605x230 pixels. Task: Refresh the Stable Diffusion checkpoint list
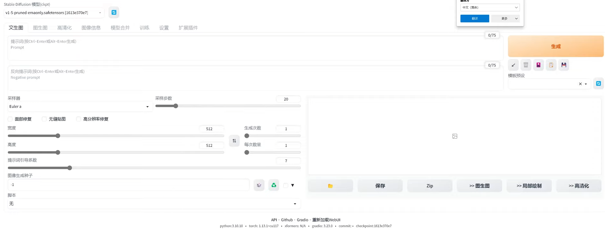(x=114, y=12)
